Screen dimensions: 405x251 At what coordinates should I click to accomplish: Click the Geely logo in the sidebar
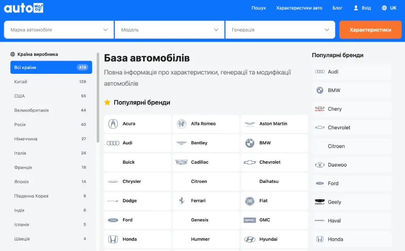[x=320, y=202]
